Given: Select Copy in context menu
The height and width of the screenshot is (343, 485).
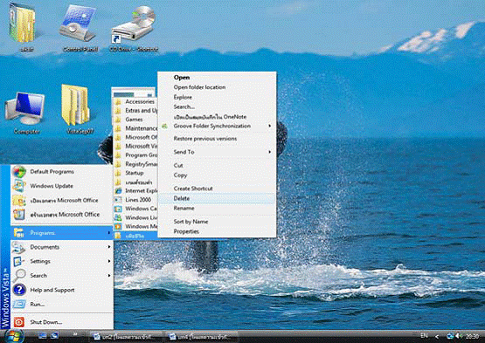Looking at the screenshot, I should (180, 175).
